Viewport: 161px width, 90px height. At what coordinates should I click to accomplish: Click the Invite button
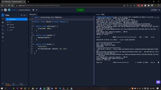click(x=154, y=10)
